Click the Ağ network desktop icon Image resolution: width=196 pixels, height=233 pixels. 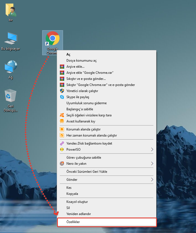pos(11,68)
